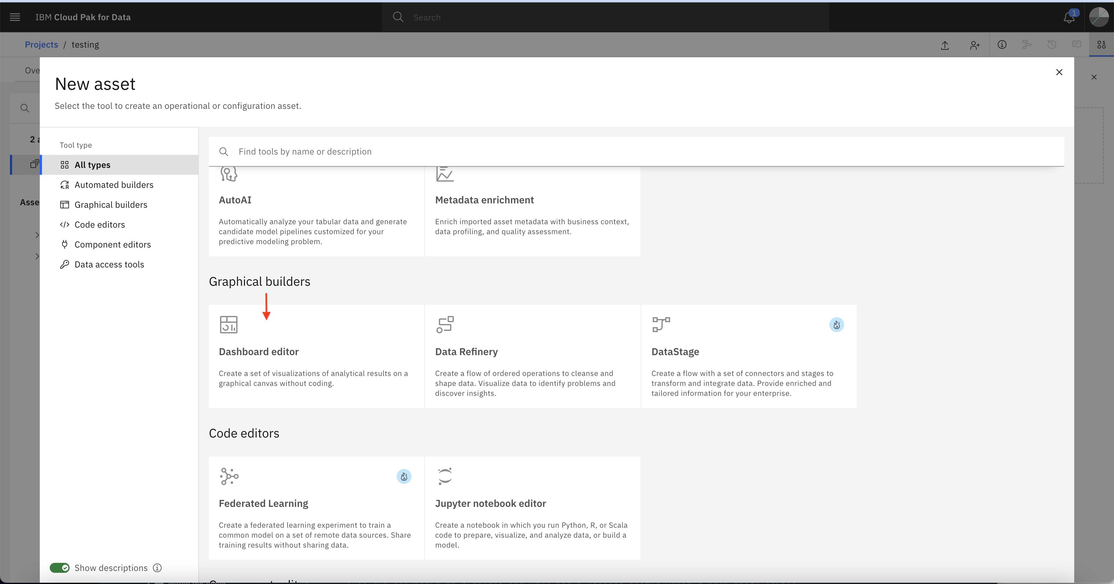Click the history clock icon
This screenshot has height=584, width=1114.
point(1052,44)
